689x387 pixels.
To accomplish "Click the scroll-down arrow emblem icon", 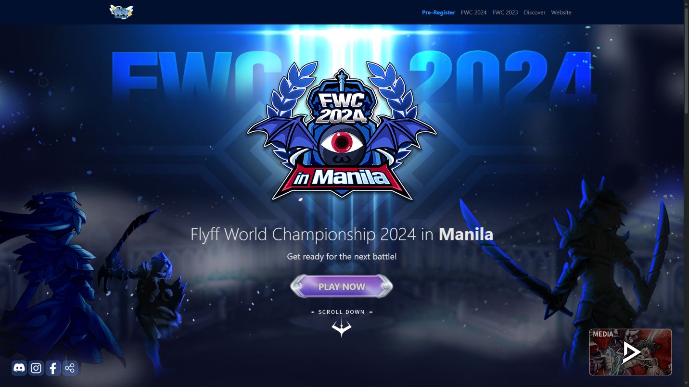I will [342, 327].
